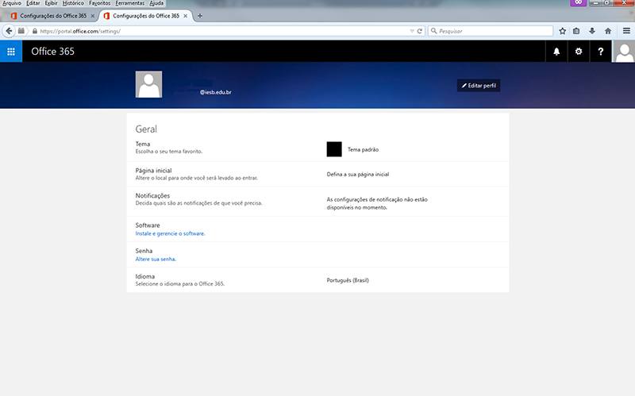
Task: Click the Altere sua senha link
Action: 156,259
